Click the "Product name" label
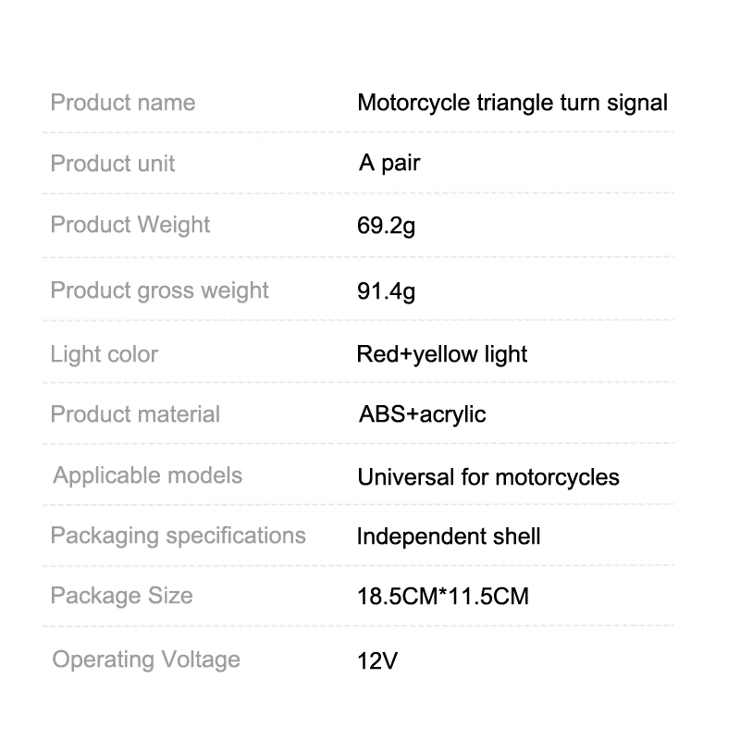The width and height of the screenshot is (740, 740). (x=123, y=102)
